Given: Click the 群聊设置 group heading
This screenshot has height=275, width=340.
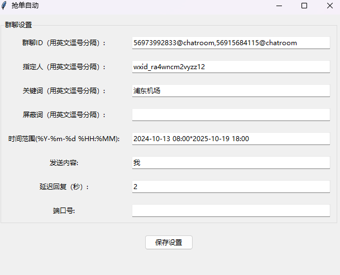Looking at the screenshot, I should tap(18, 25).
